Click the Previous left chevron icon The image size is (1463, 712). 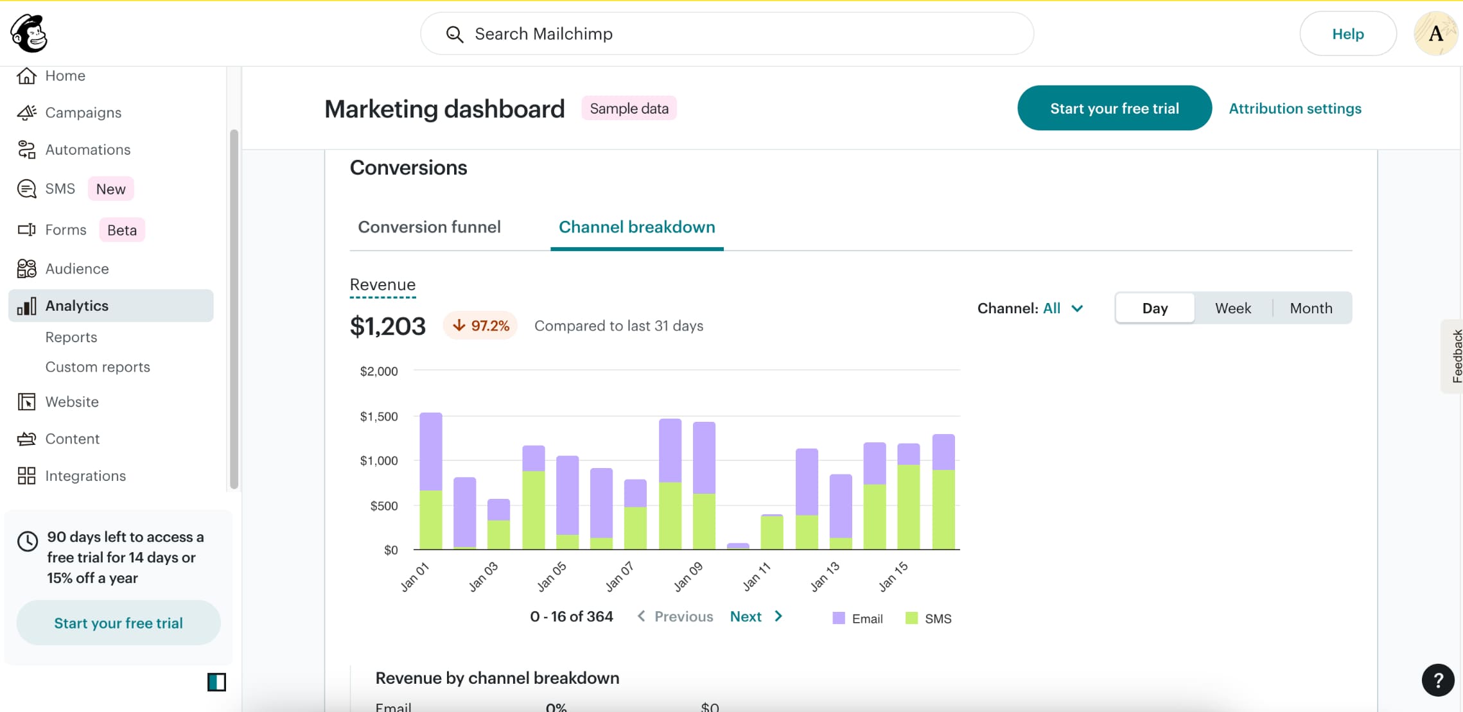point(641,616)
